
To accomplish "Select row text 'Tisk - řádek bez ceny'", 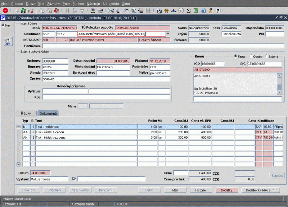I will (x=50, y=137).
